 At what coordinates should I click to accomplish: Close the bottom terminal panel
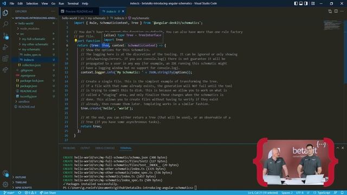[x=343, y=148]
